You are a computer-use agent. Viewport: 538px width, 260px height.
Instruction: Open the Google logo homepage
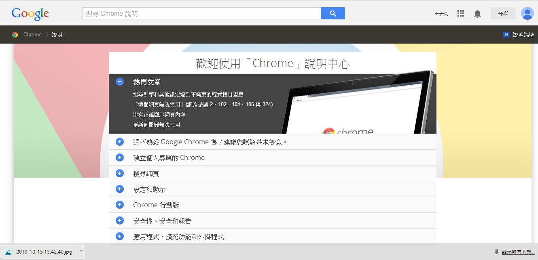(30, 14)
